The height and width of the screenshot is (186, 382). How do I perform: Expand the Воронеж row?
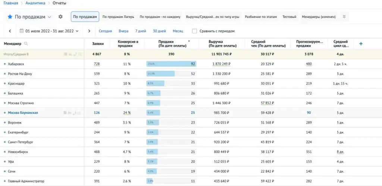pyautogui.click(x=4, y=123)
